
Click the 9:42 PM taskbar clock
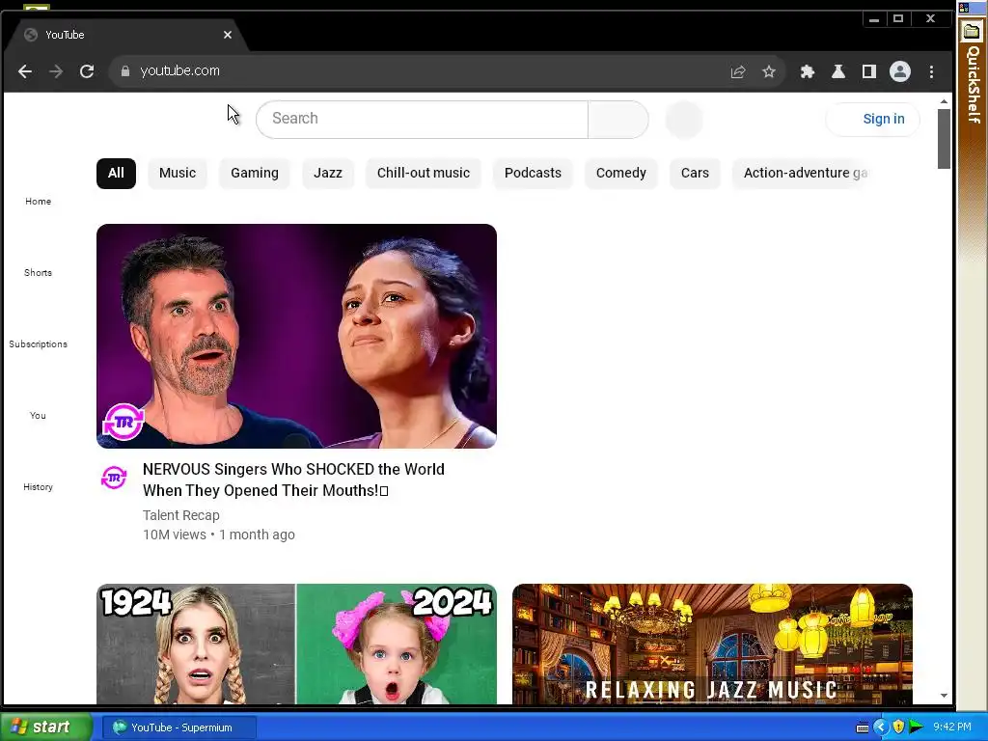pos(952,727)
